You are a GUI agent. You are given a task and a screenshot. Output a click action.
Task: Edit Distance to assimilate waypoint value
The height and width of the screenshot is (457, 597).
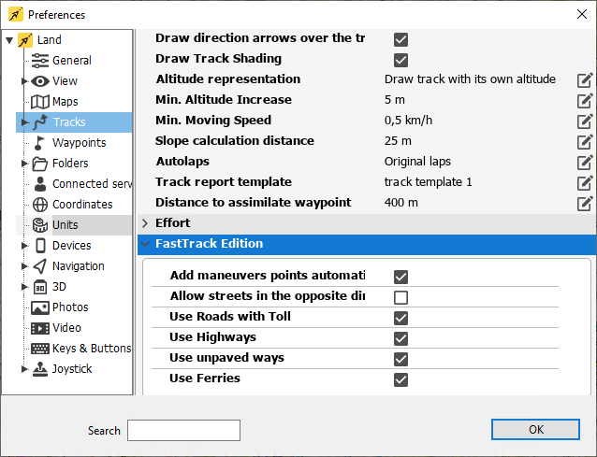585,203
